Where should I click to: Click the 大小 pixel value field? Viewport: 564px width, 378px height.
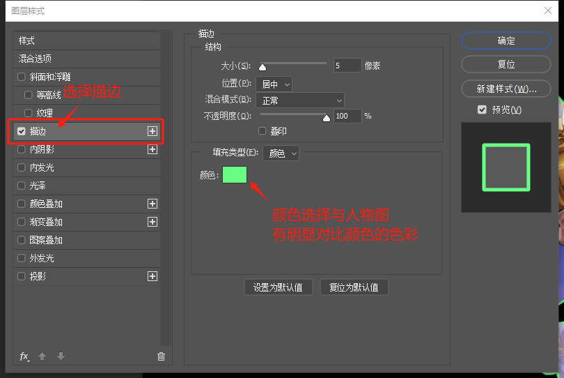(x=347, y=66)
